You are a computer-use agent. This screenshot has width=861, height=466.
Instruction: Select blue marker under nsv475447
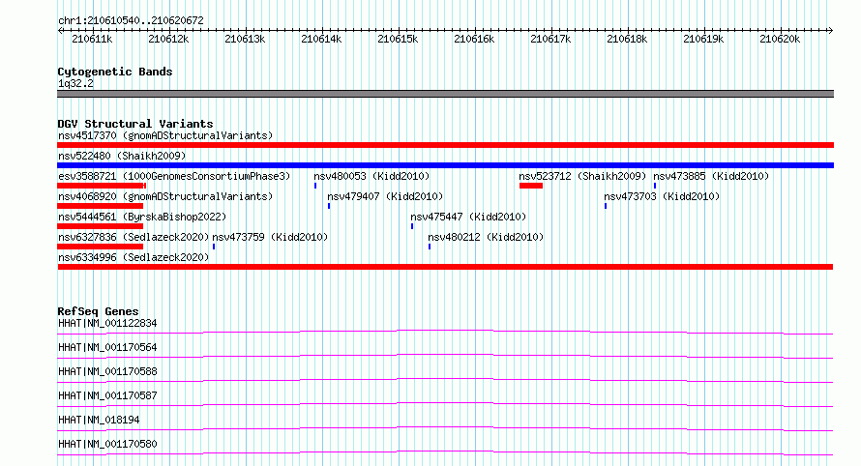click(412, 226)
